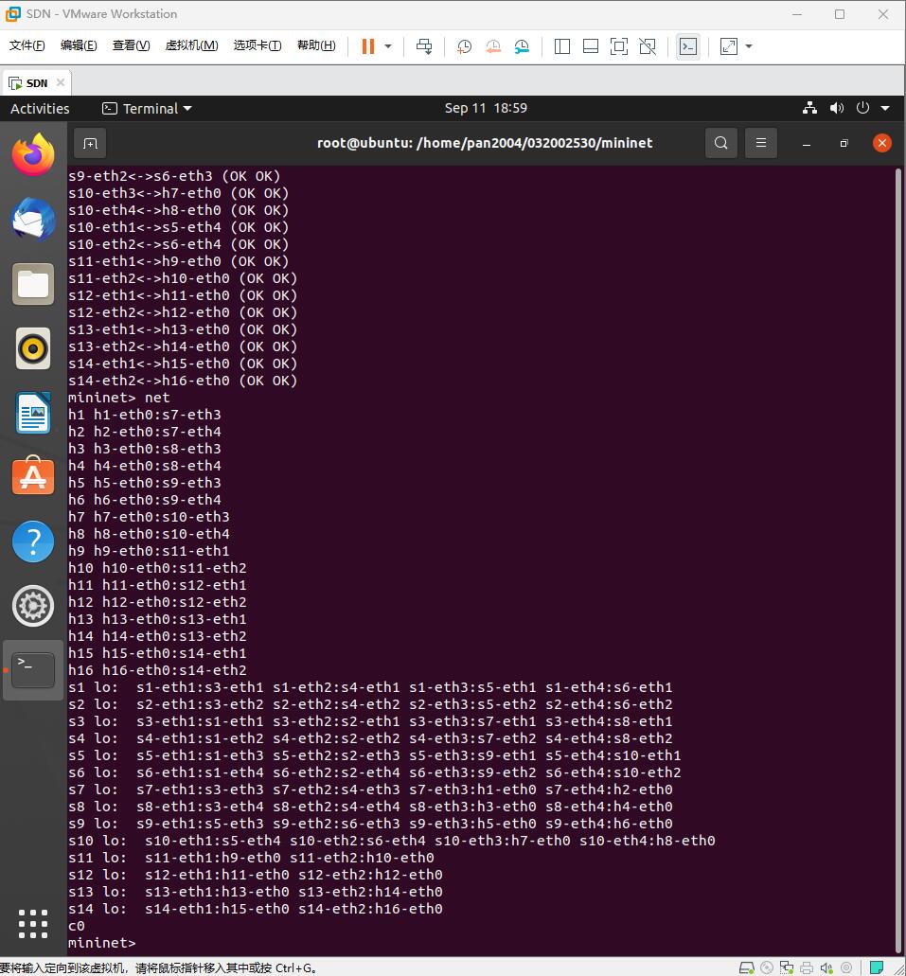Image resolution: width=906 pixels, height=976 pixels.
Task: Open the snapshot manager icon
Action: (523, 46)
